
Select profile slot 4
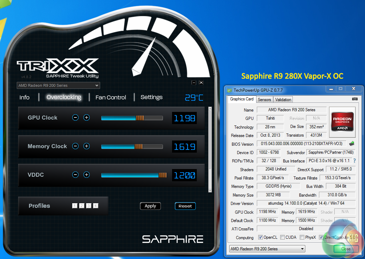[x=96, y=206]
